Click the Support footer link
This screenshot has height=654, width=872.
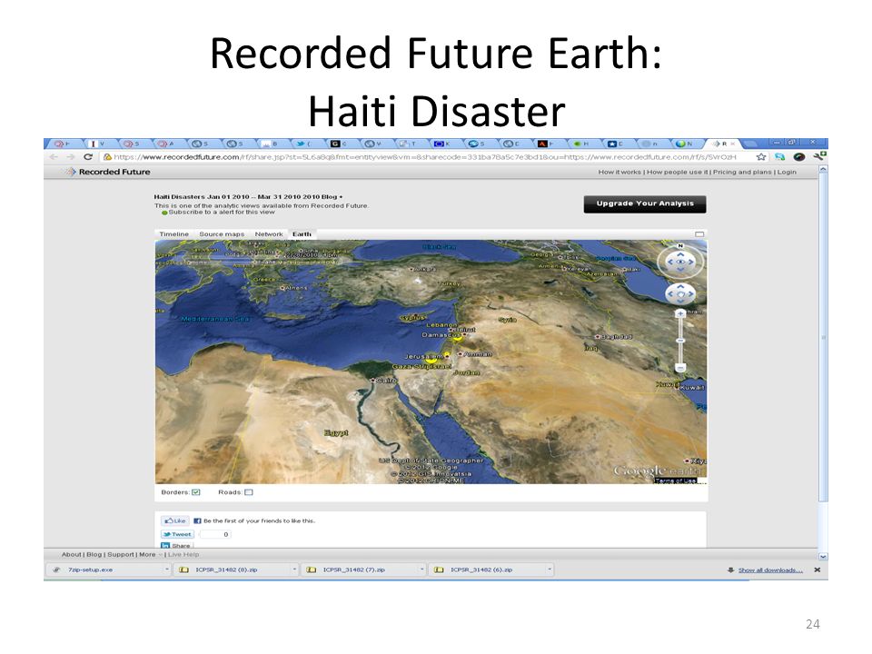coord(121,554)
